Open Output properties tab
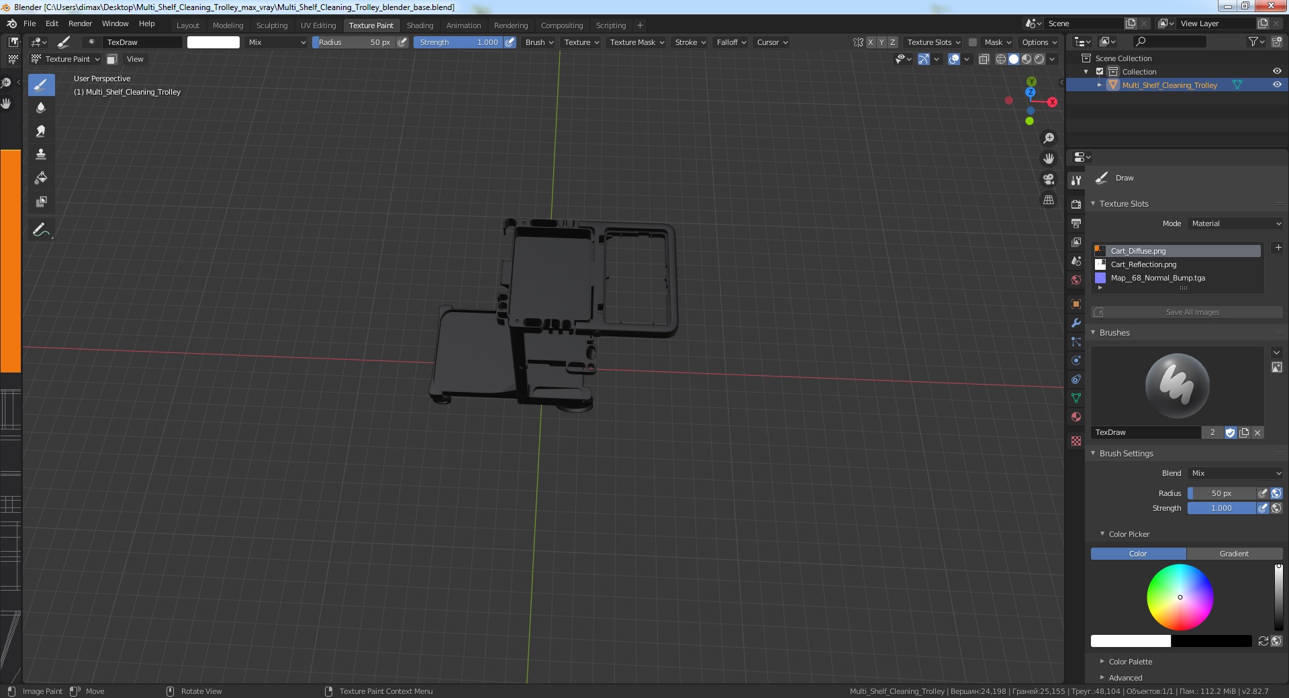Image resolution: width=1289 pixels, height=698 pixels. (1076, 223)
